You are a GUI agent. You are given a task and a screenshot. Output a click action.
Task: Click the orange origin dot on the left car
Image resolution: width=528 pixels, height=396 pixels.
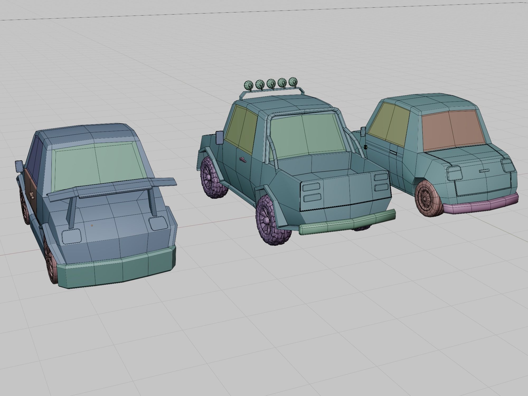point(92,225)
